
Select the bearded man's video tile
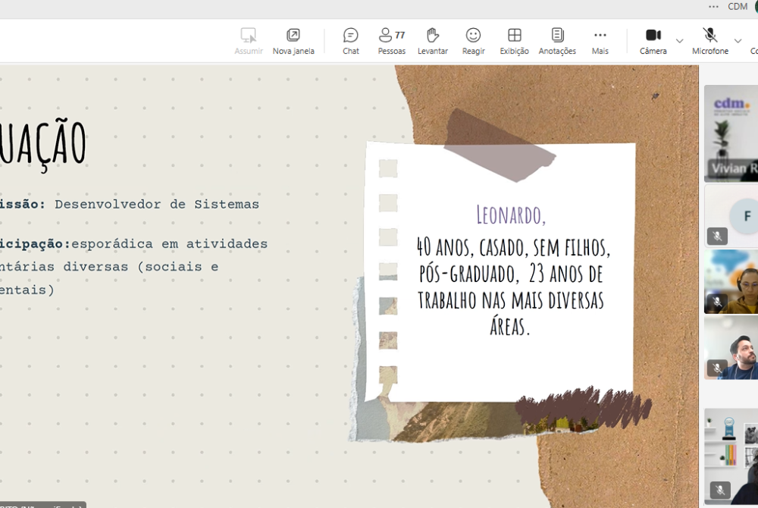731,347
